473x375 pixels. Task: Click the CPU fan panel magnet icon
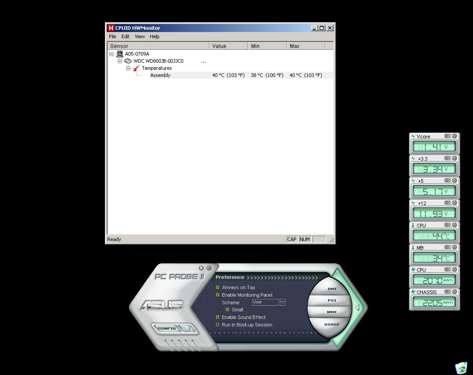(x=448, y=270)
